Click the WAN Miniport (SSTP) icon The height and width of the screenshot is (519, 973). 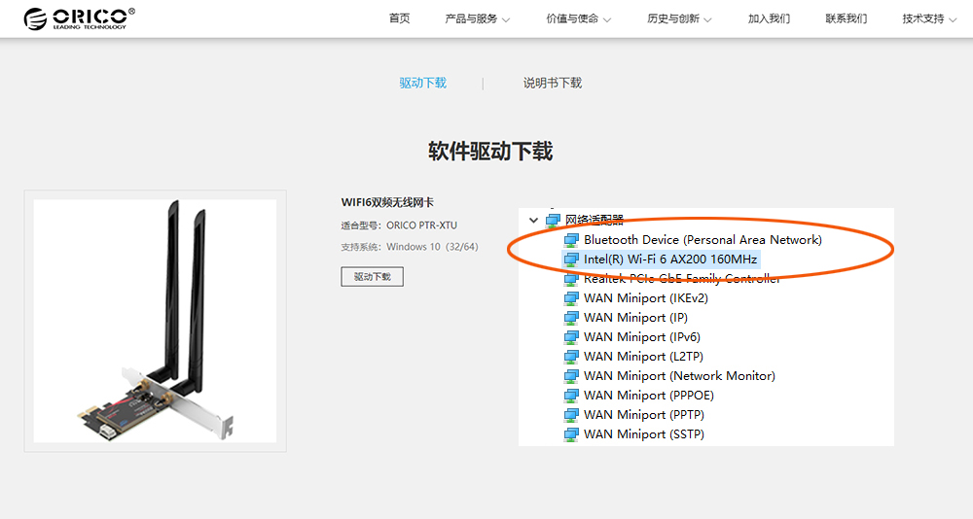571,434
